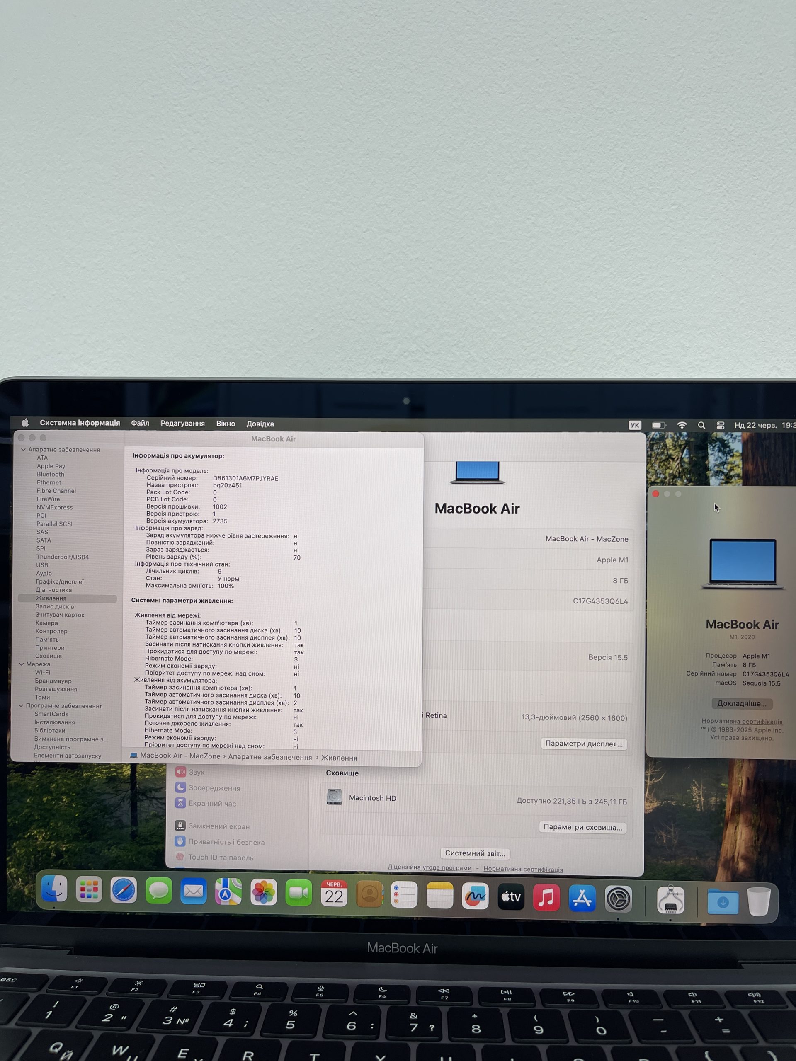Open Photos app in the Dock
Screen dimensions: 796x1061
pyautogui.click(x=263, y=892)
